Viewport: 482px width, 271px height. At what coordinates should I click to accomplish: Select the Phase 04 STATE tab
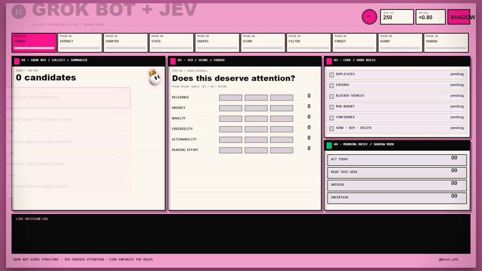[172, 43]
